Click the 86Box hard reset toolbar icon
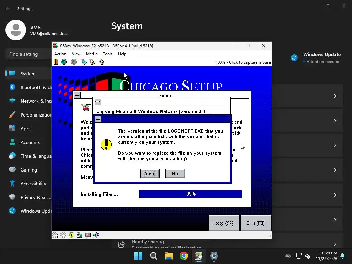352x264 pixels. click(64, 62)
